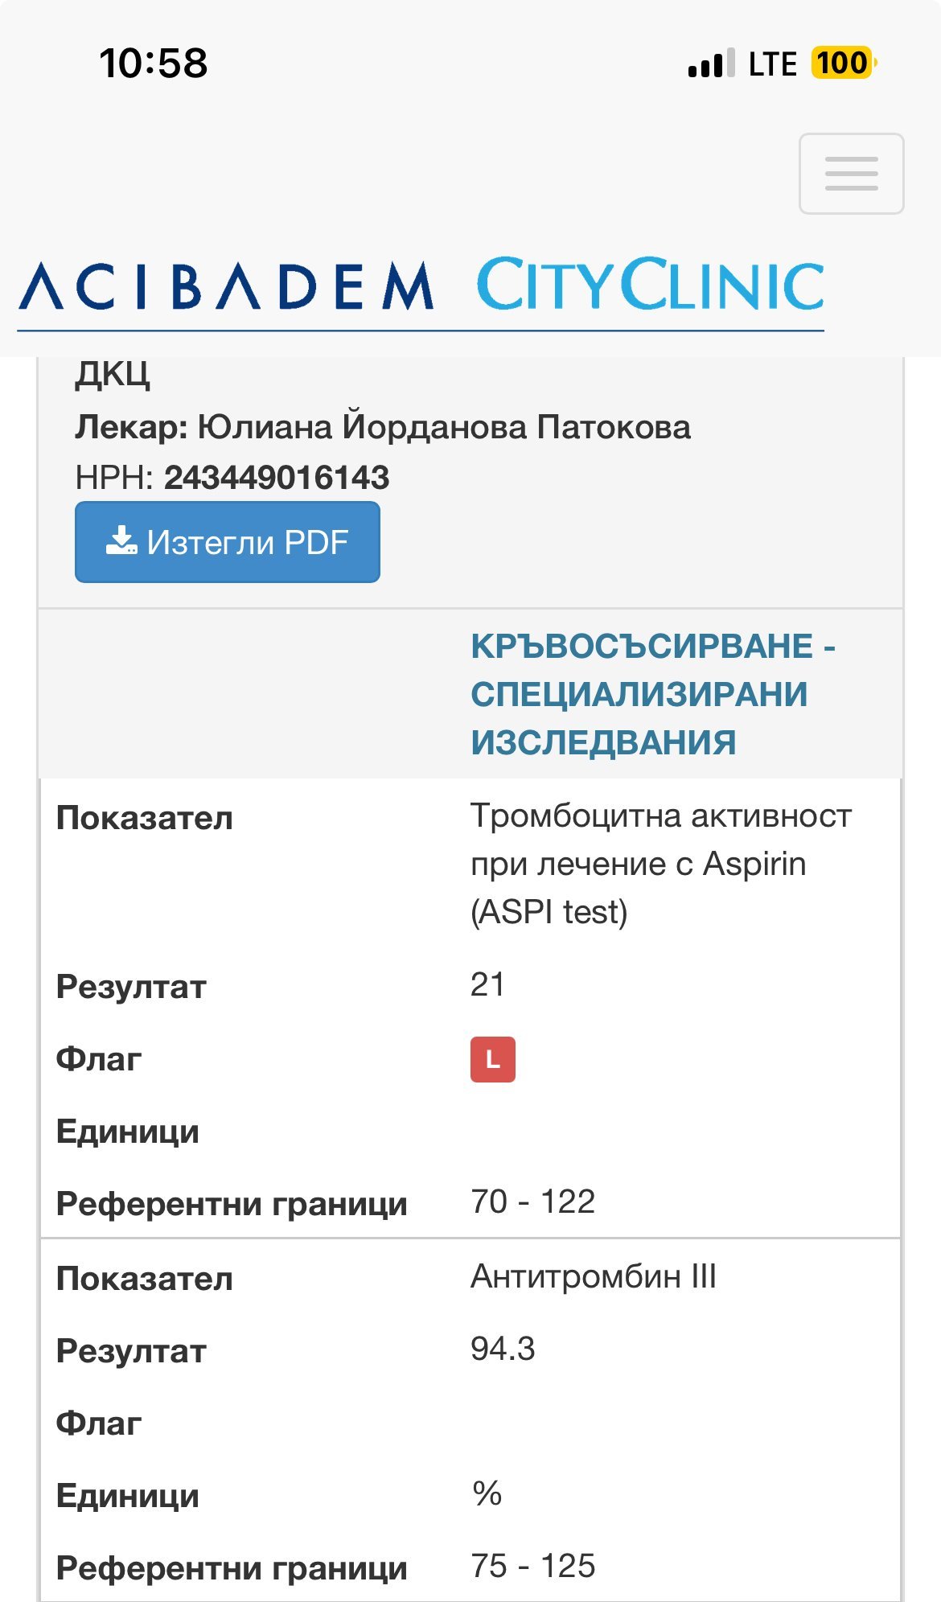Tap the Antithrombin result value 94.3
Screen dimensions: 941x1602
503,1349
